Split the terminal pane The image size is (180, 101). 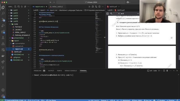164,71
